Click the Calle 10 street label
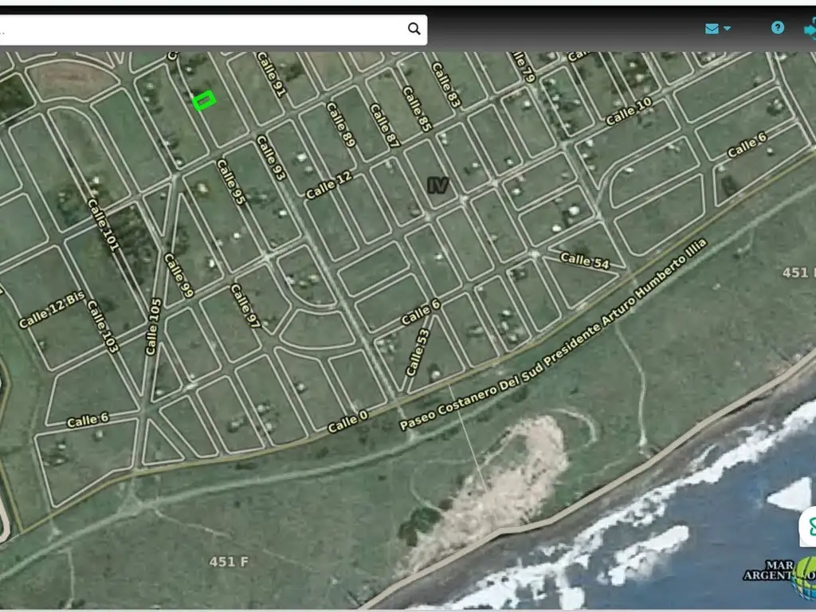816x612 pixels. [628, 112]
